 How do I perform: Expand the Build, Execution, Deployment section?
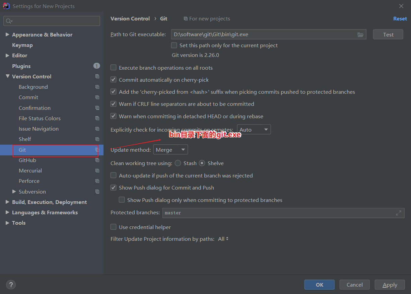pos(8,202)
